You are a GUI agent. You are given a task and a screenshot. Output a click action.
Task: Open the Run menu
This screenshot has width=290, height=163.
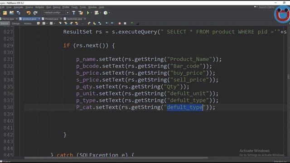click(x=48, y=7)
